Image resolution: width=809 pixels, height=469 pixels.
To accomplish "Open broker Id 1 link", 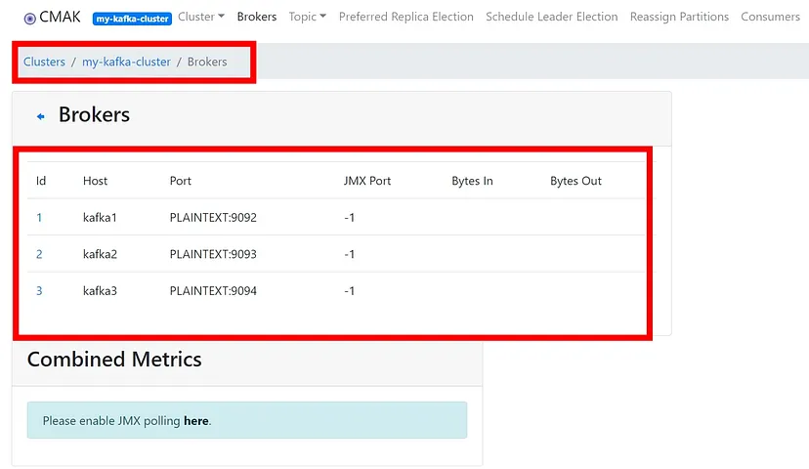I will 39,218.
